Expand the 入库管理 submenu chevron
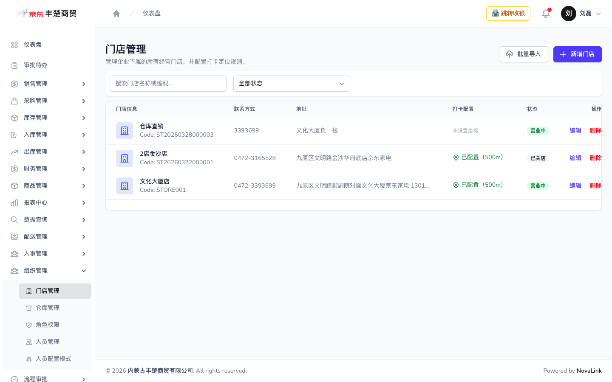This screenshot has height=382, width=612. click(x=84, y=135)
